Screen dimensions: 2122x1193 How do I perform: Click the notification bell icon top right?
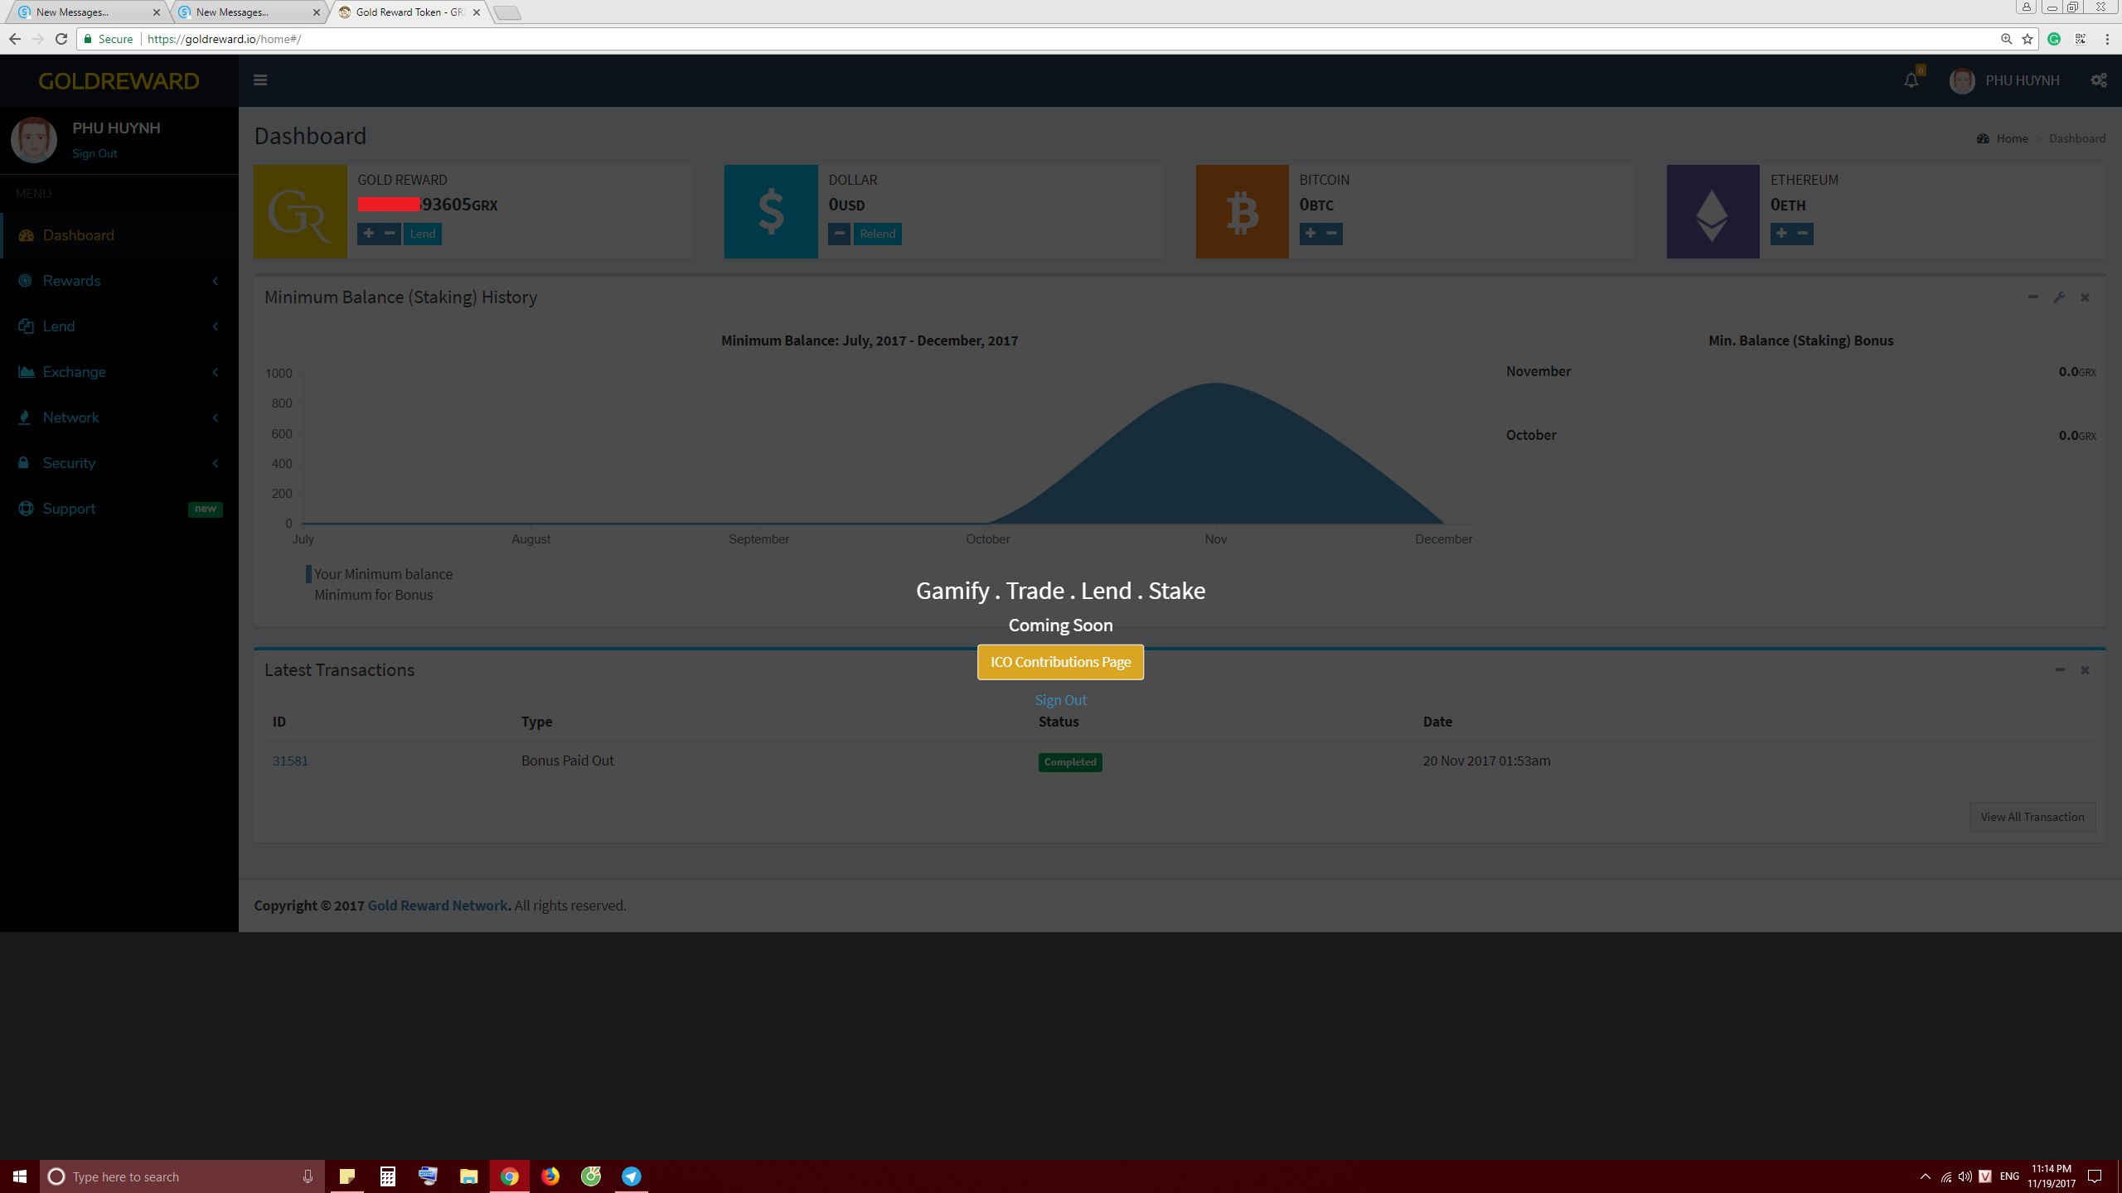coord(1911,80)
